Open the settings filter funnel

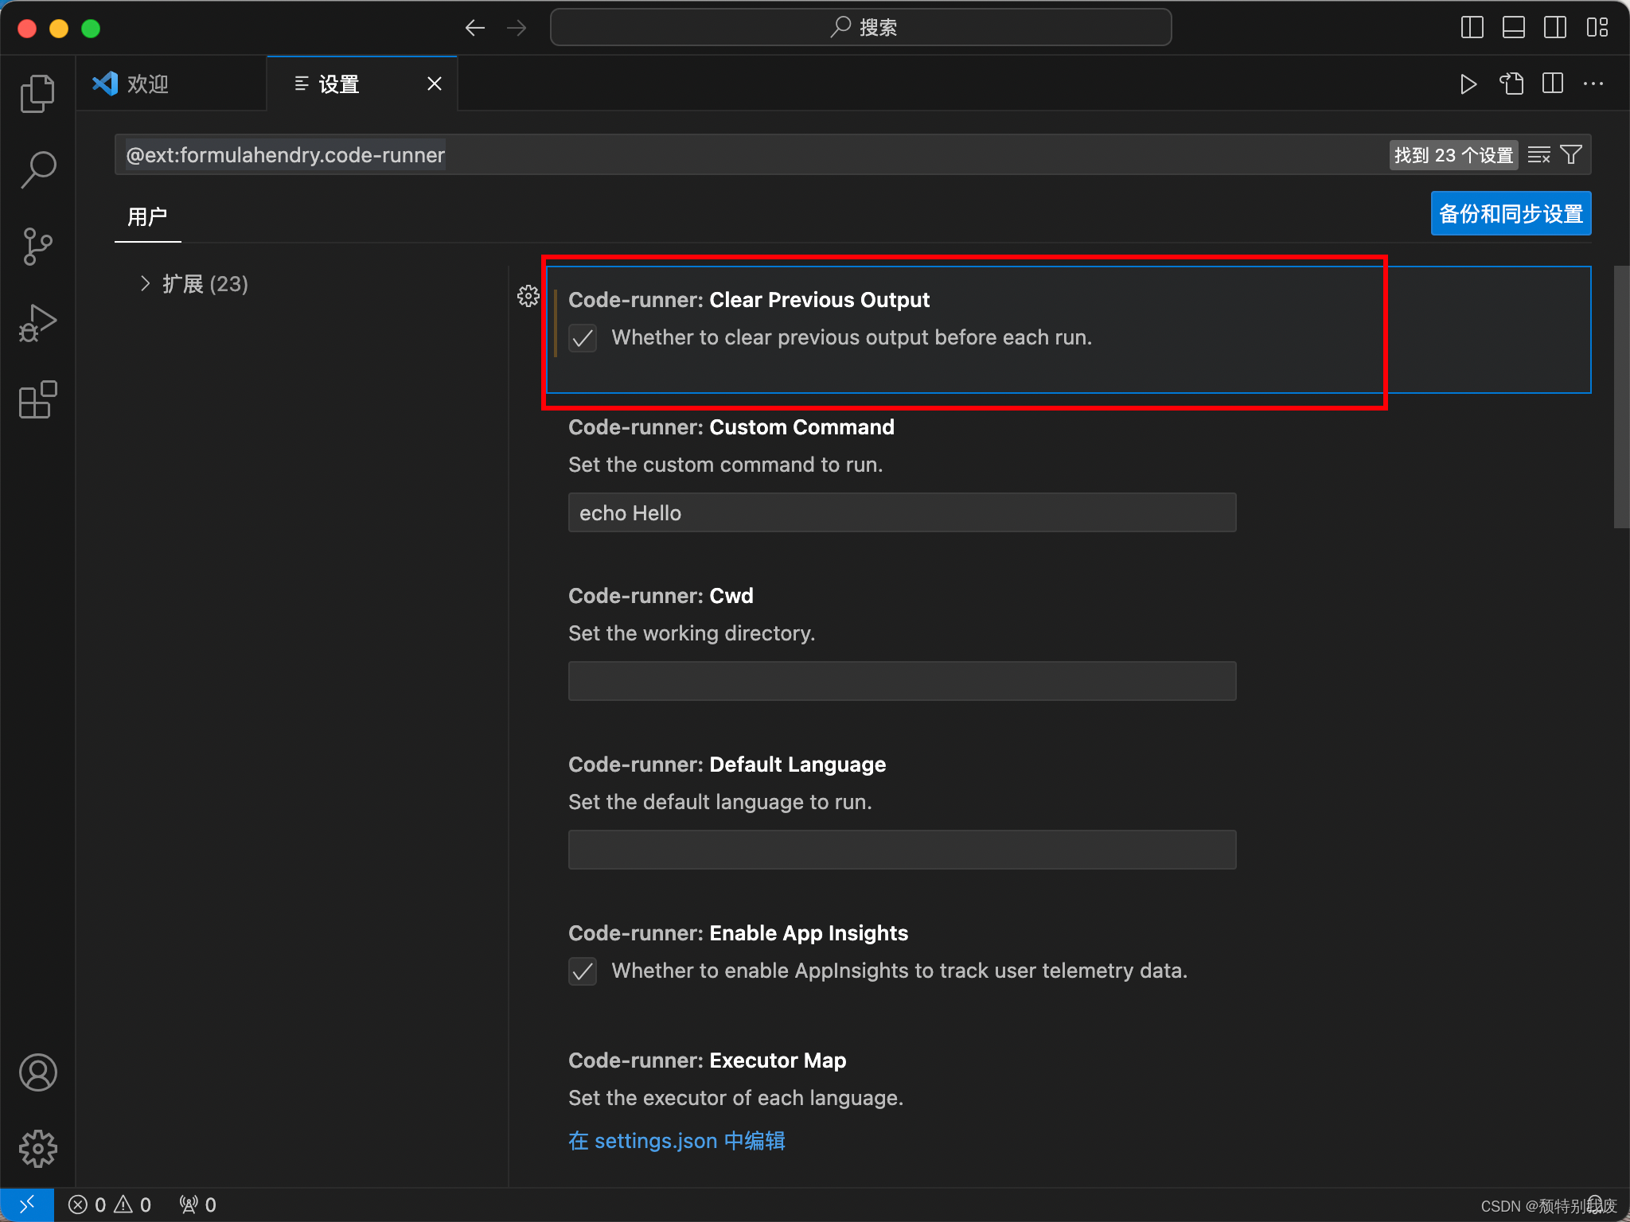tap(1571, 155)
